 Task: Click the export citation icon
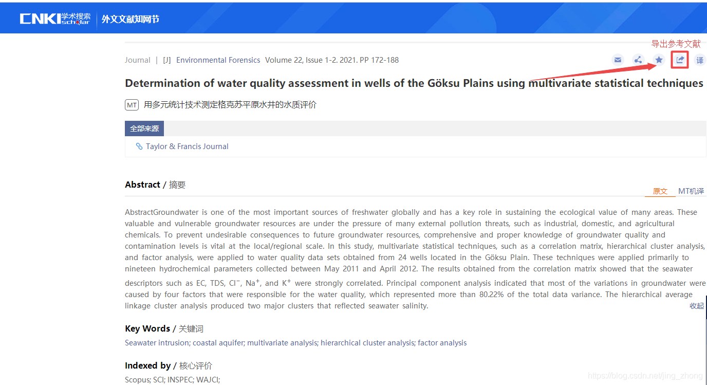[680, 60]
